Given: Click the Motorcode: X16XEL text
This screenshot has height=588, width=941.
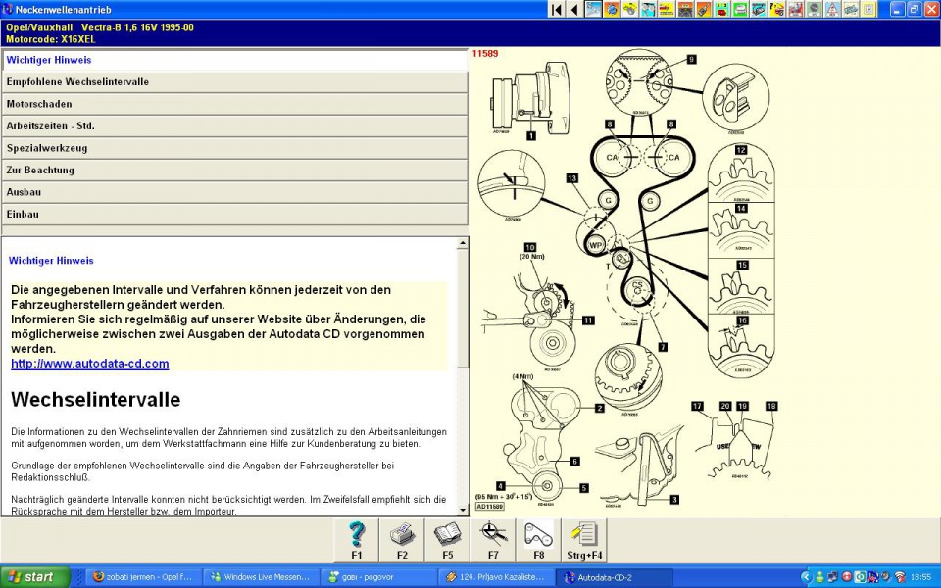Looking at the screenshot, I should [50, 39].
